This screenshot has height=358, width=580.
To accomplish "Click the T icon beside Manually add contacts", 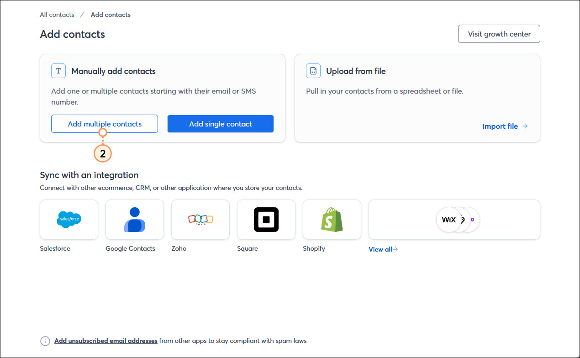I will click(x=58, y=71).
